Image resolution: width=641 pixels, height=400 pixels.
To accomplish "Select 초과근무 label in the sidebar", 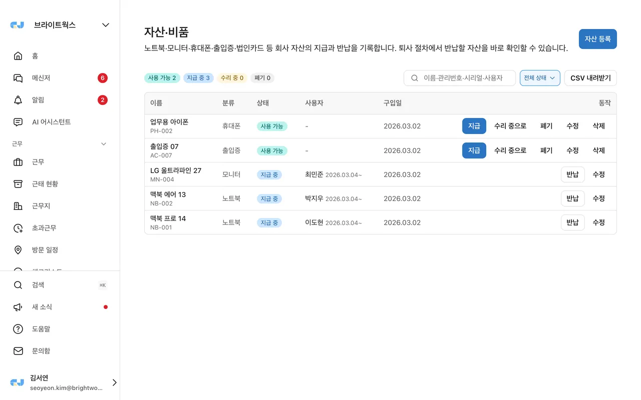I will click(44, 228).
